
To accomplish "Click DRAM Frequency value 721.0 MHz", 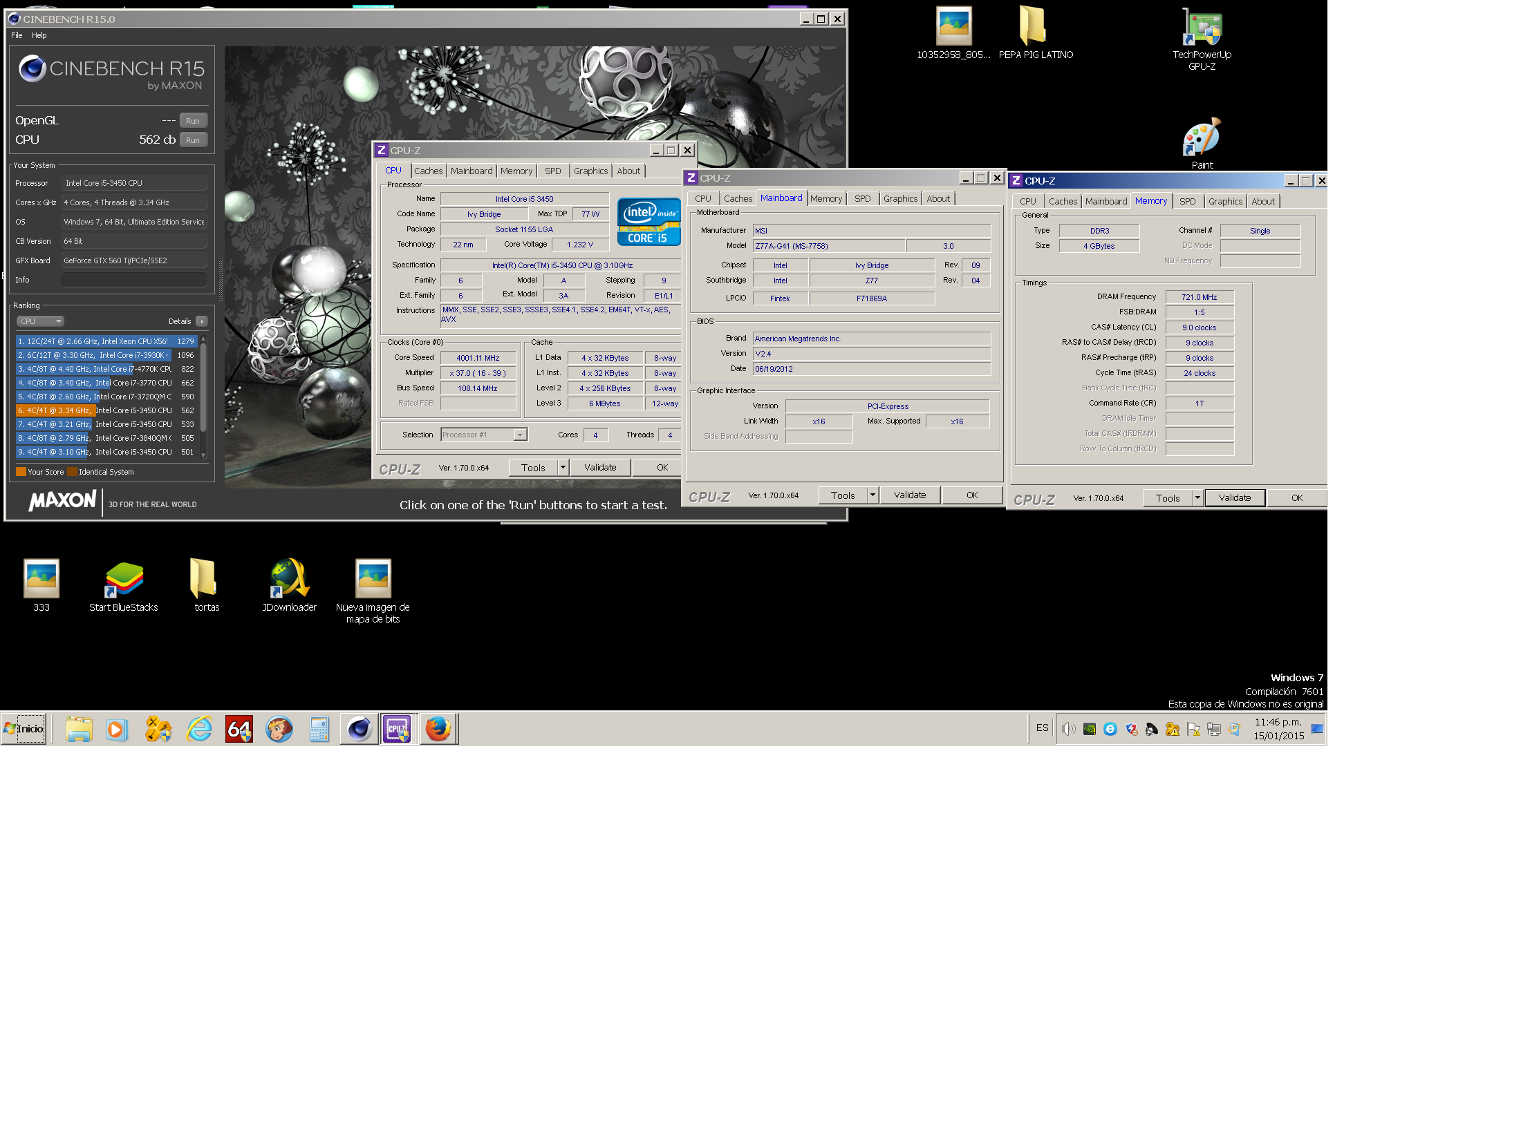I will [1200, 297].
